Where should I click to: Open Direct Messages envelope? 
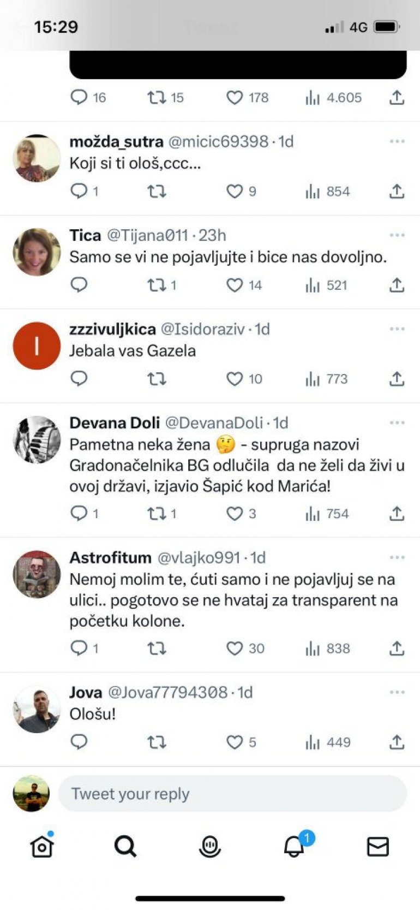[x=377, y=847]
